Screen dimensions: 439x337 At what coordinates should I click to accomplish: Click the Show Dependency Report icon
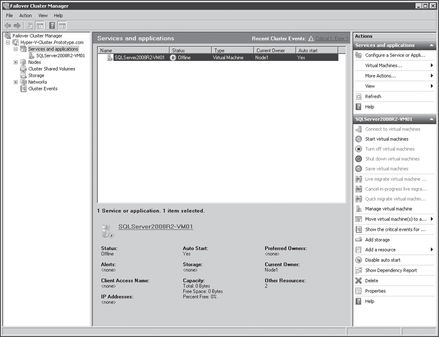tap(359, 271)
